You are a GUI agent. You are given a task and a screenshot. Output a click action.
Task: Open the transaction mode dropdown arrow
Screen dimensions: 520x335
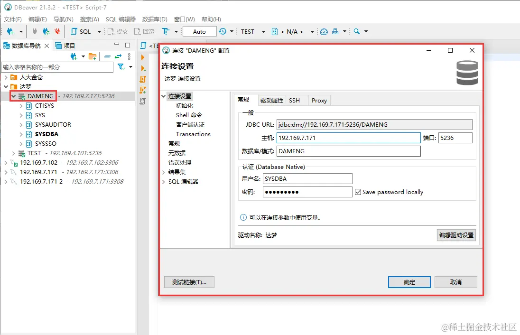[x=176, y=31]
